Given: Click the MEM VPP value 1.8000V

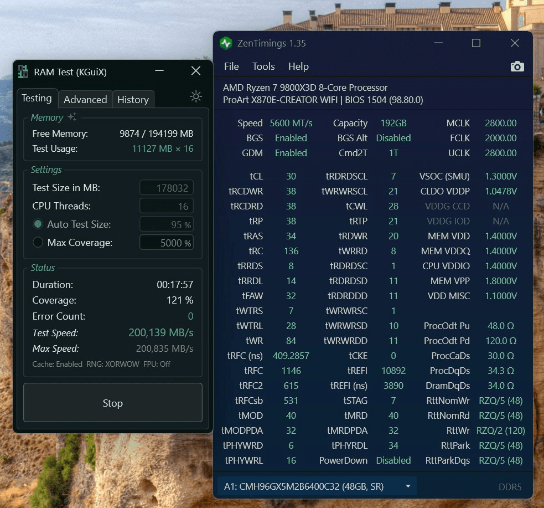Looking at the screenshot, I should pos(501,281).
